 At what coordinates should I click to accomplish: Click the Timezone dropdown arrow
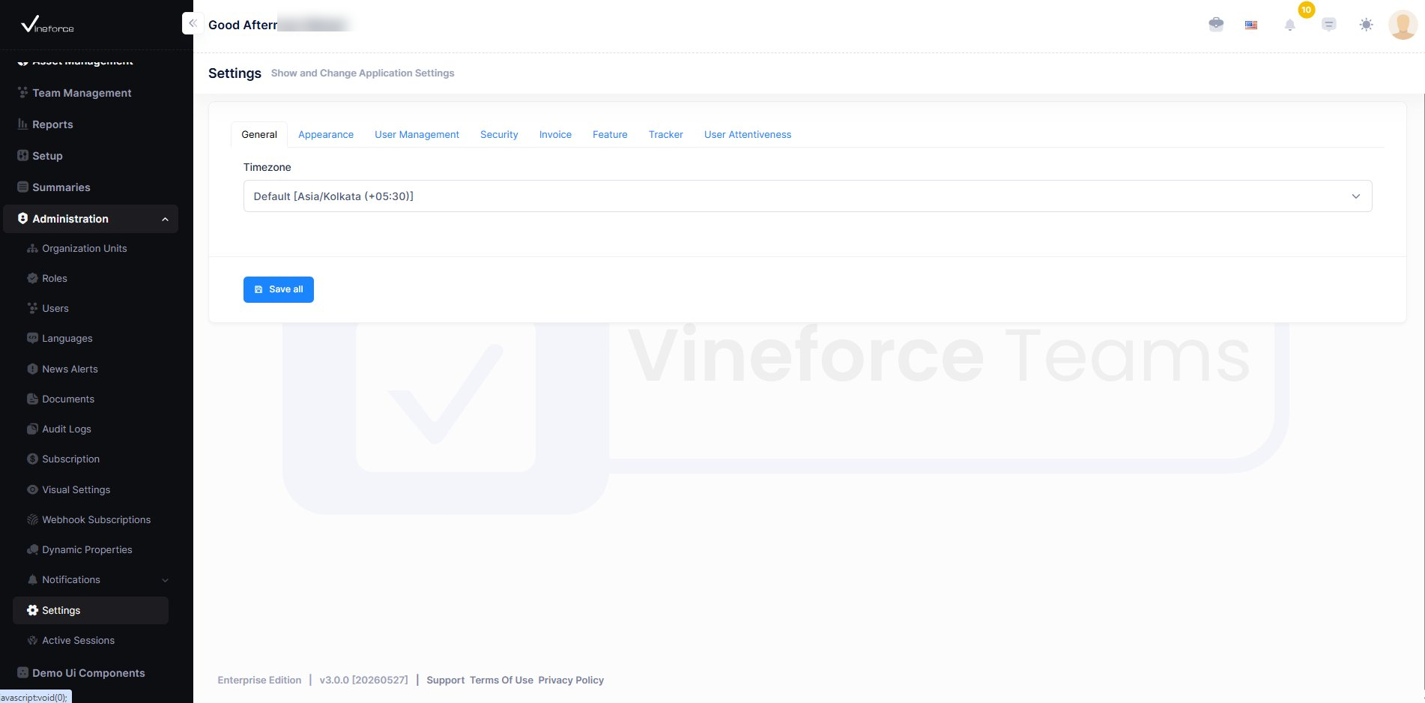tap(1355, 196)
